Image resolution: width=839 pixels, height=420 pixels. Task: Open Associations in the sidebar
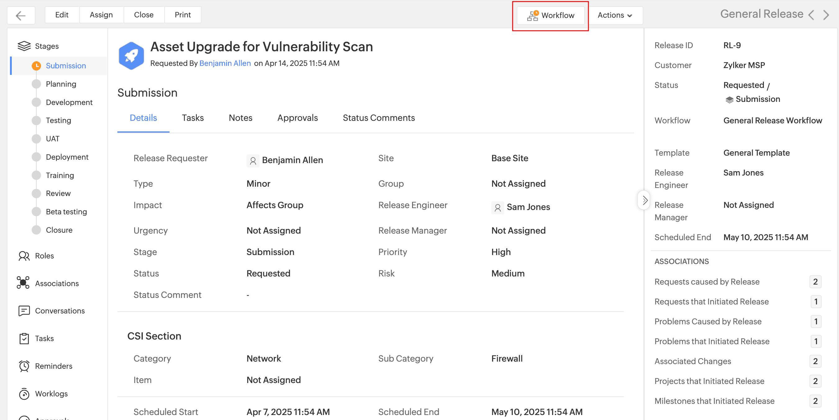(x=57, y=283)
